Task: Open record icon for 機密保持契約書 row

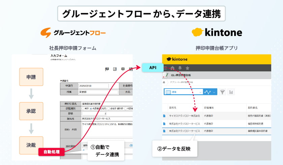Action: (x=164, y=124)
